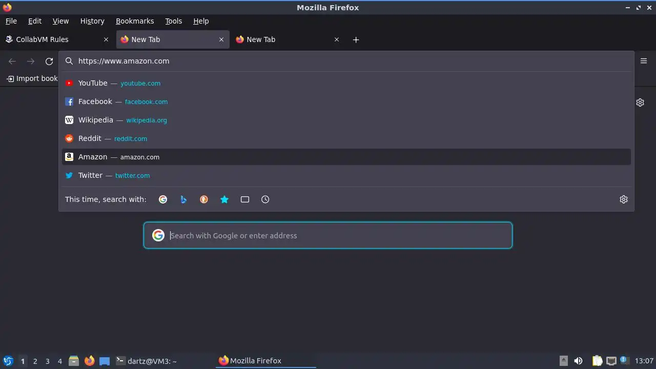Open the update notification tray icon

coord(624,360)
